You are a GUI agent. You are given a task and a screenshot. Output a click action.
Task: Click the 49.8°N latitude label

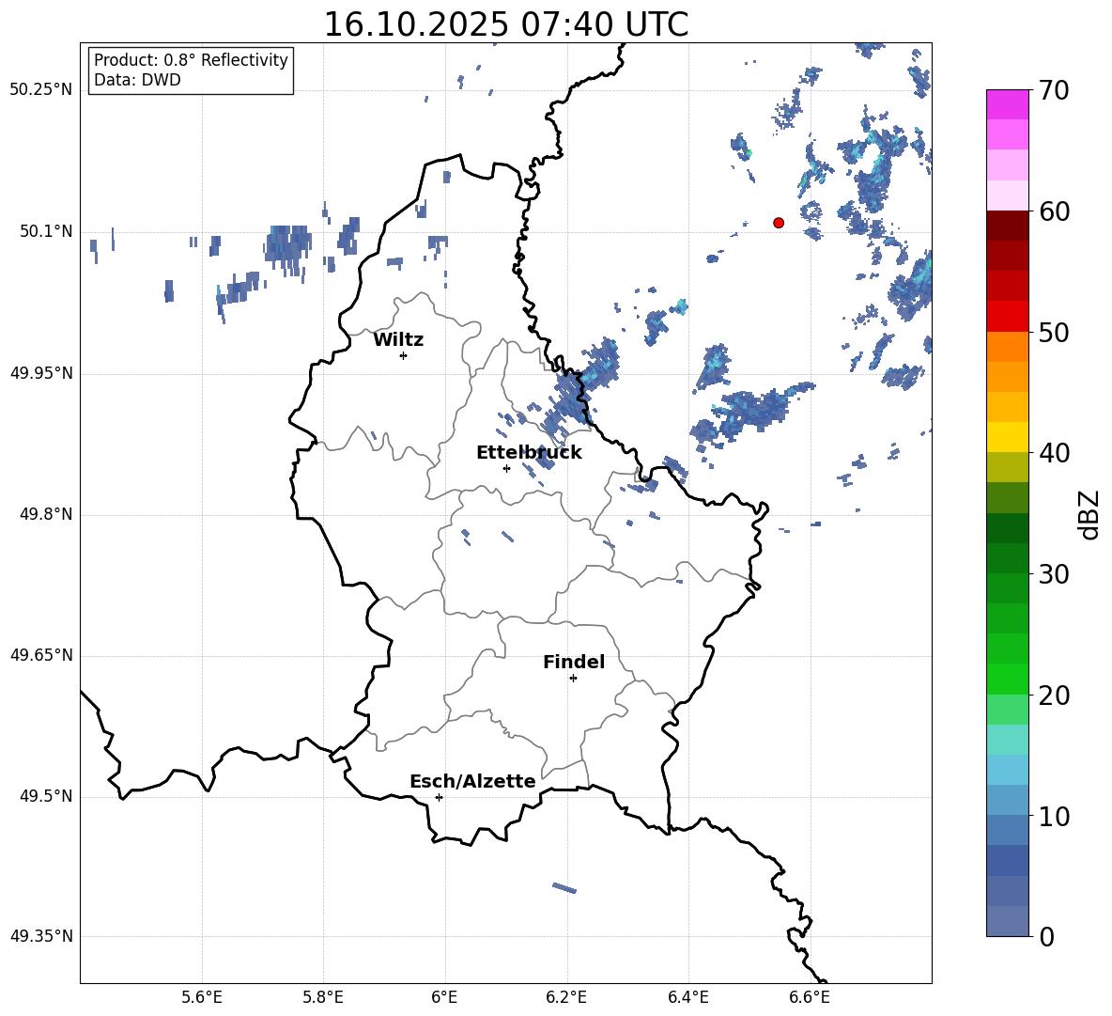(46, 514)
